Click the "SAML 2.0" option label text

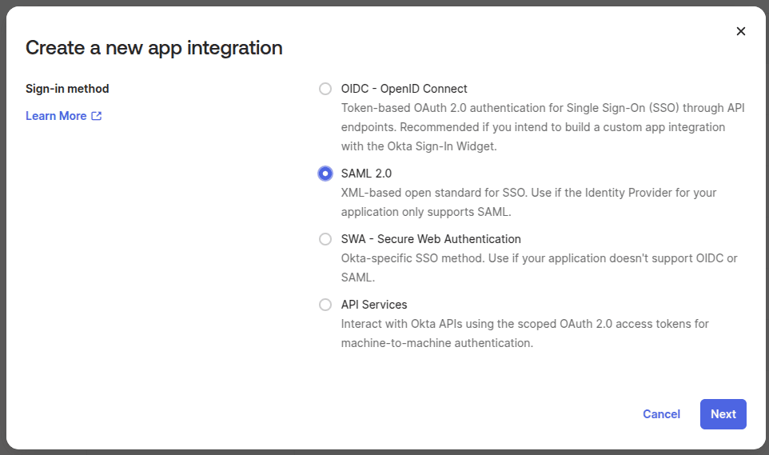tap(366, 174)
